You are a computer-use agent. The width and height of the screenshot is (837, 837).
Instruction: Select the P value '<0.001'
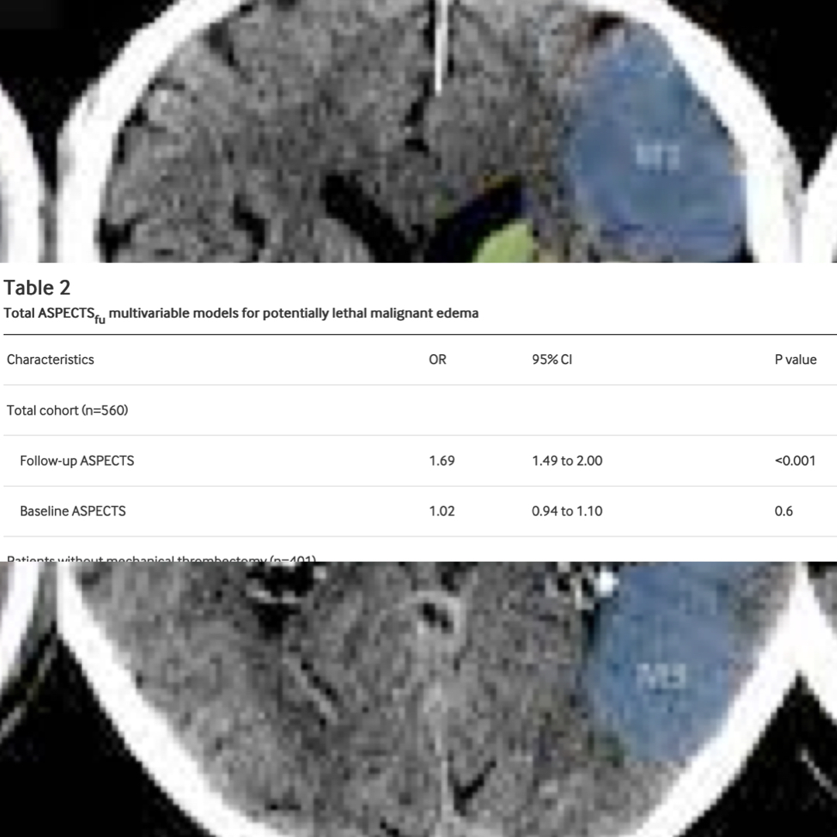pos(795,460)
